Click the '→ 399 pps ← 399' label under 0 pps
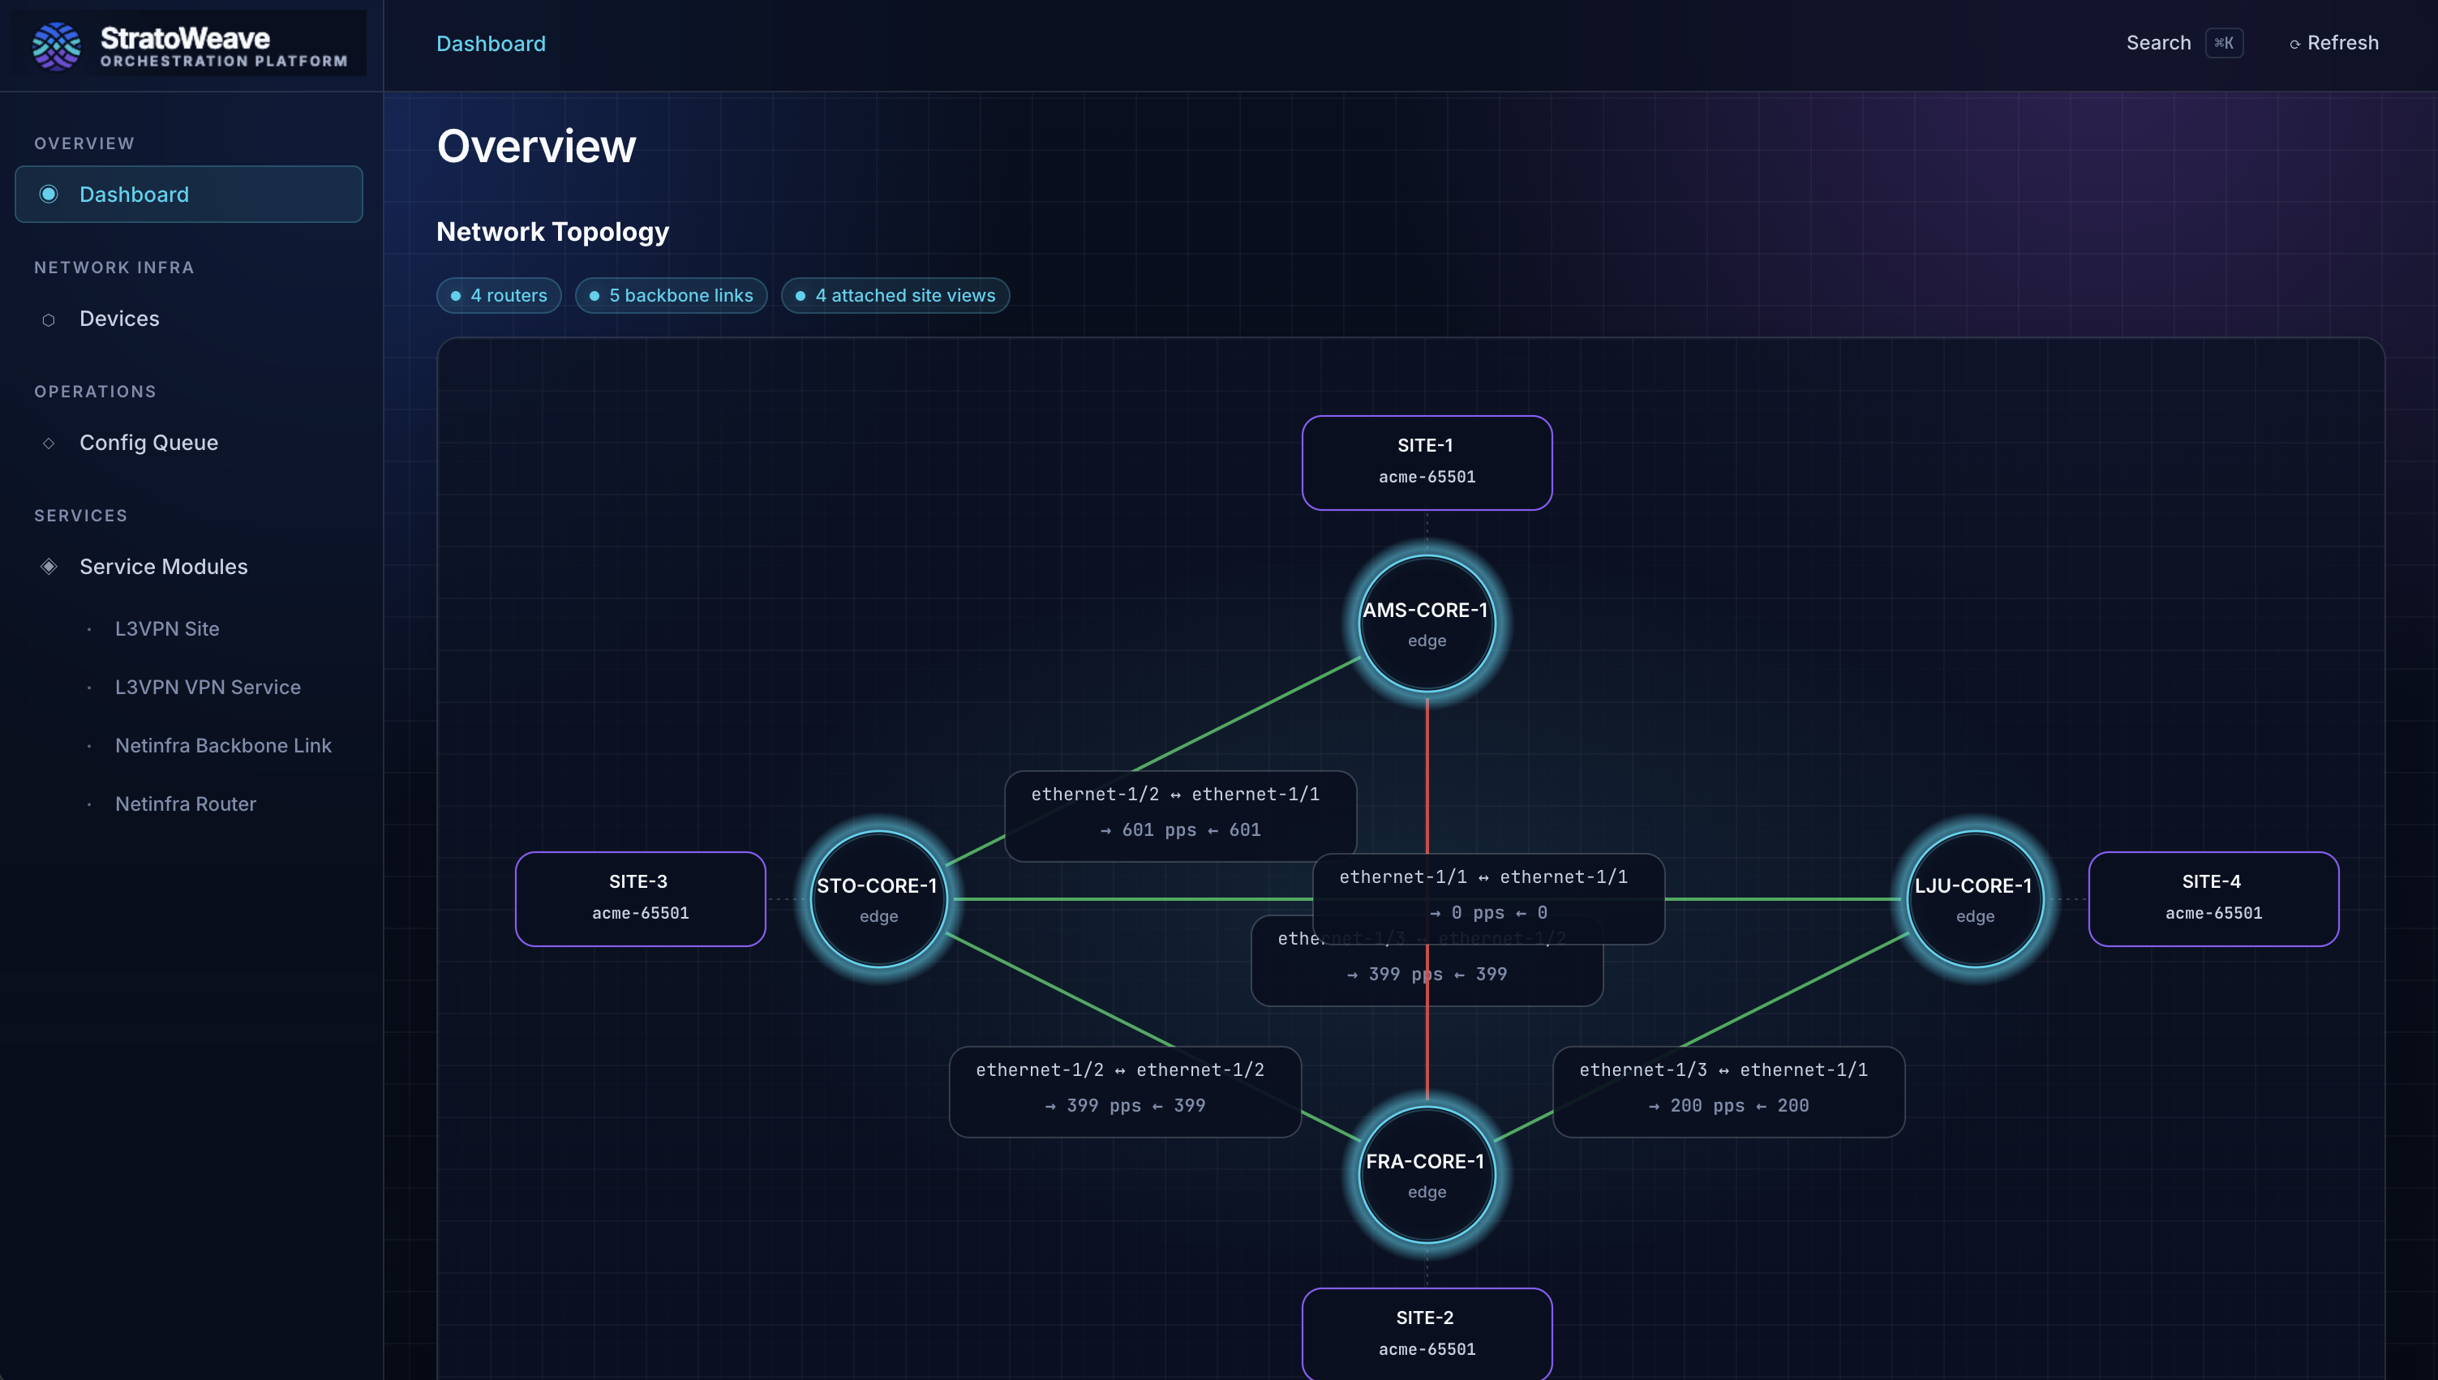Viewport: 2438px width, 1380px height. point(1427,975)
